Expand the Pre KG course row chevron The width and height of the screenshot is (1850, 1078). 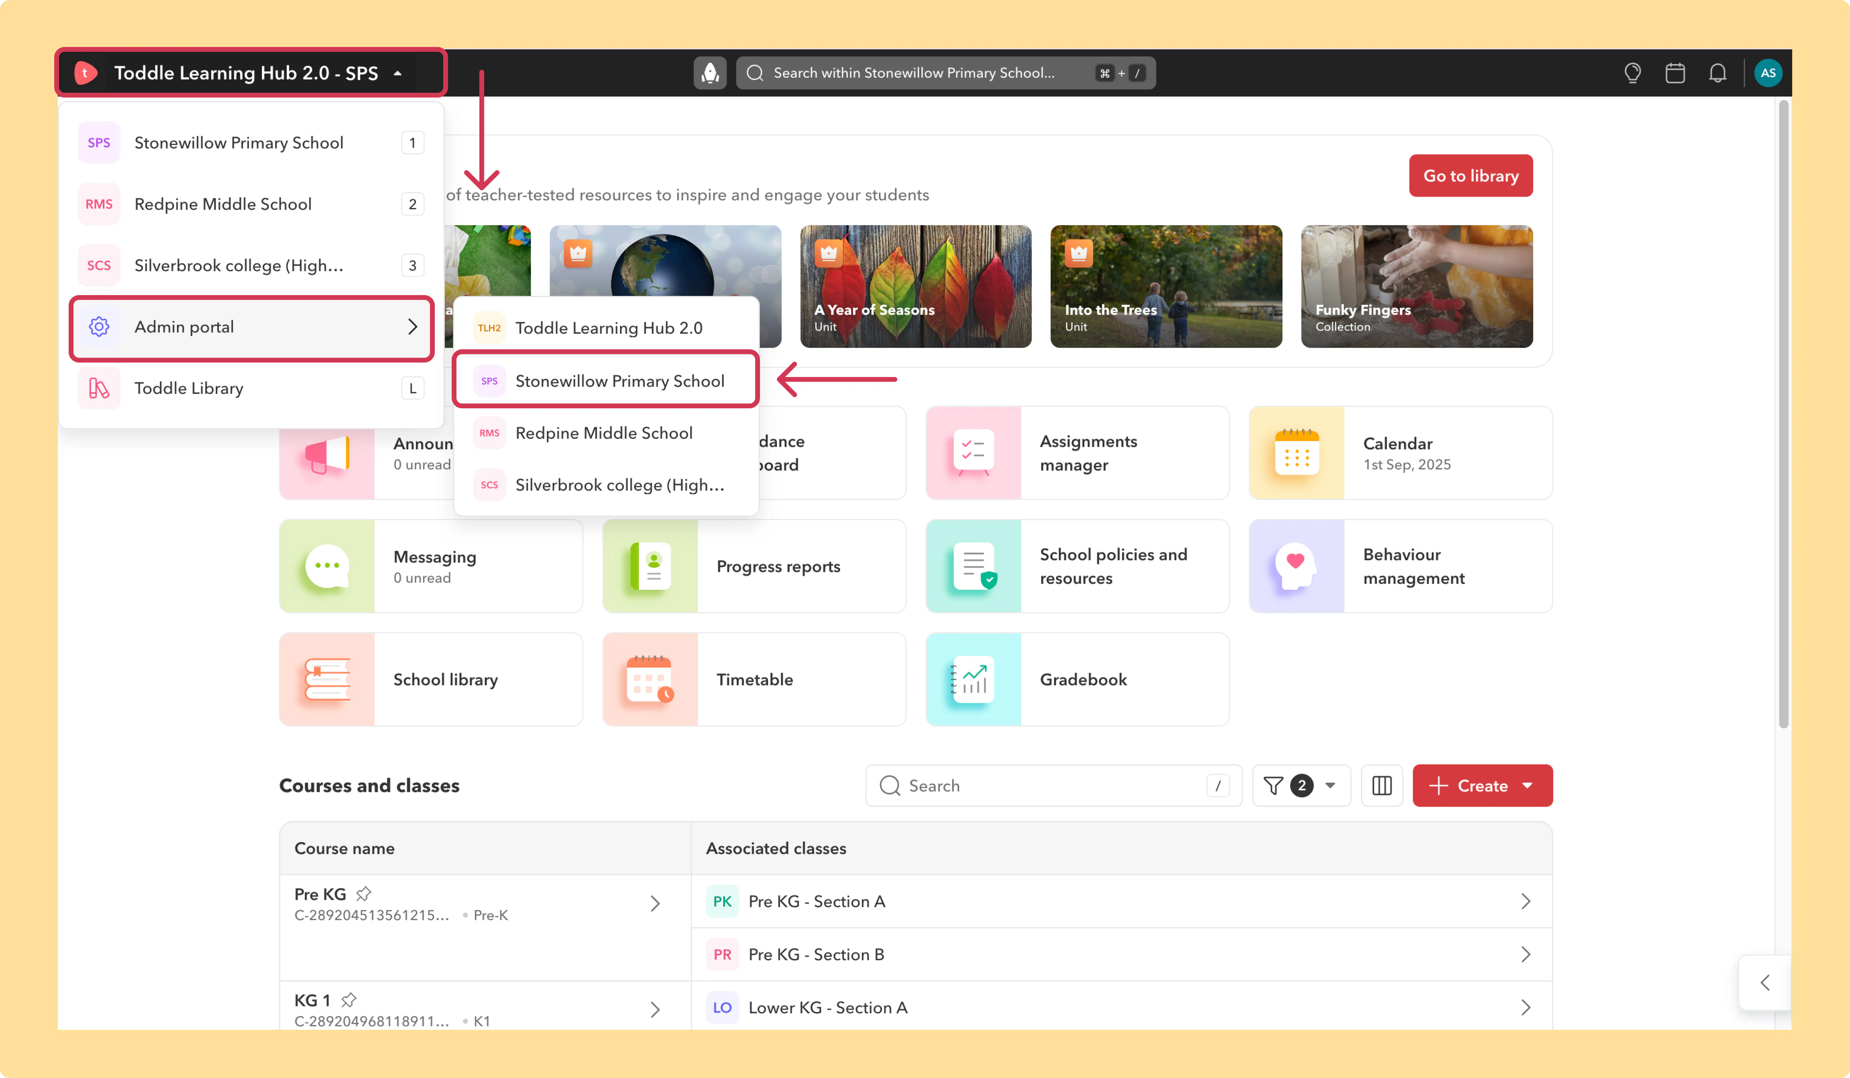[655, 903]
